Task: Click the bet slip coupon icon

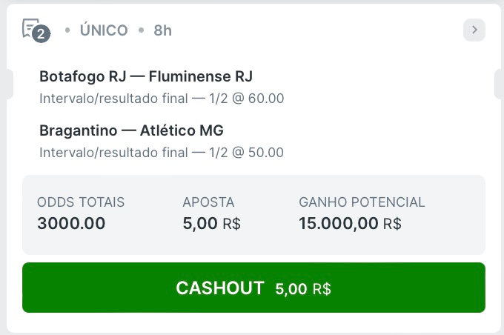Action: (x=31, y=28)
